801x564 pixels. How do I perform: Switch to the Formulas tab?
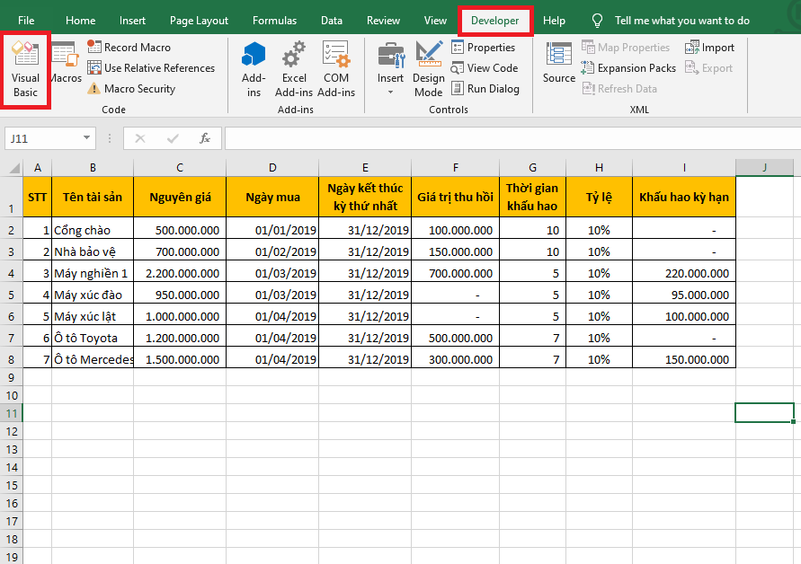(274, 21)
